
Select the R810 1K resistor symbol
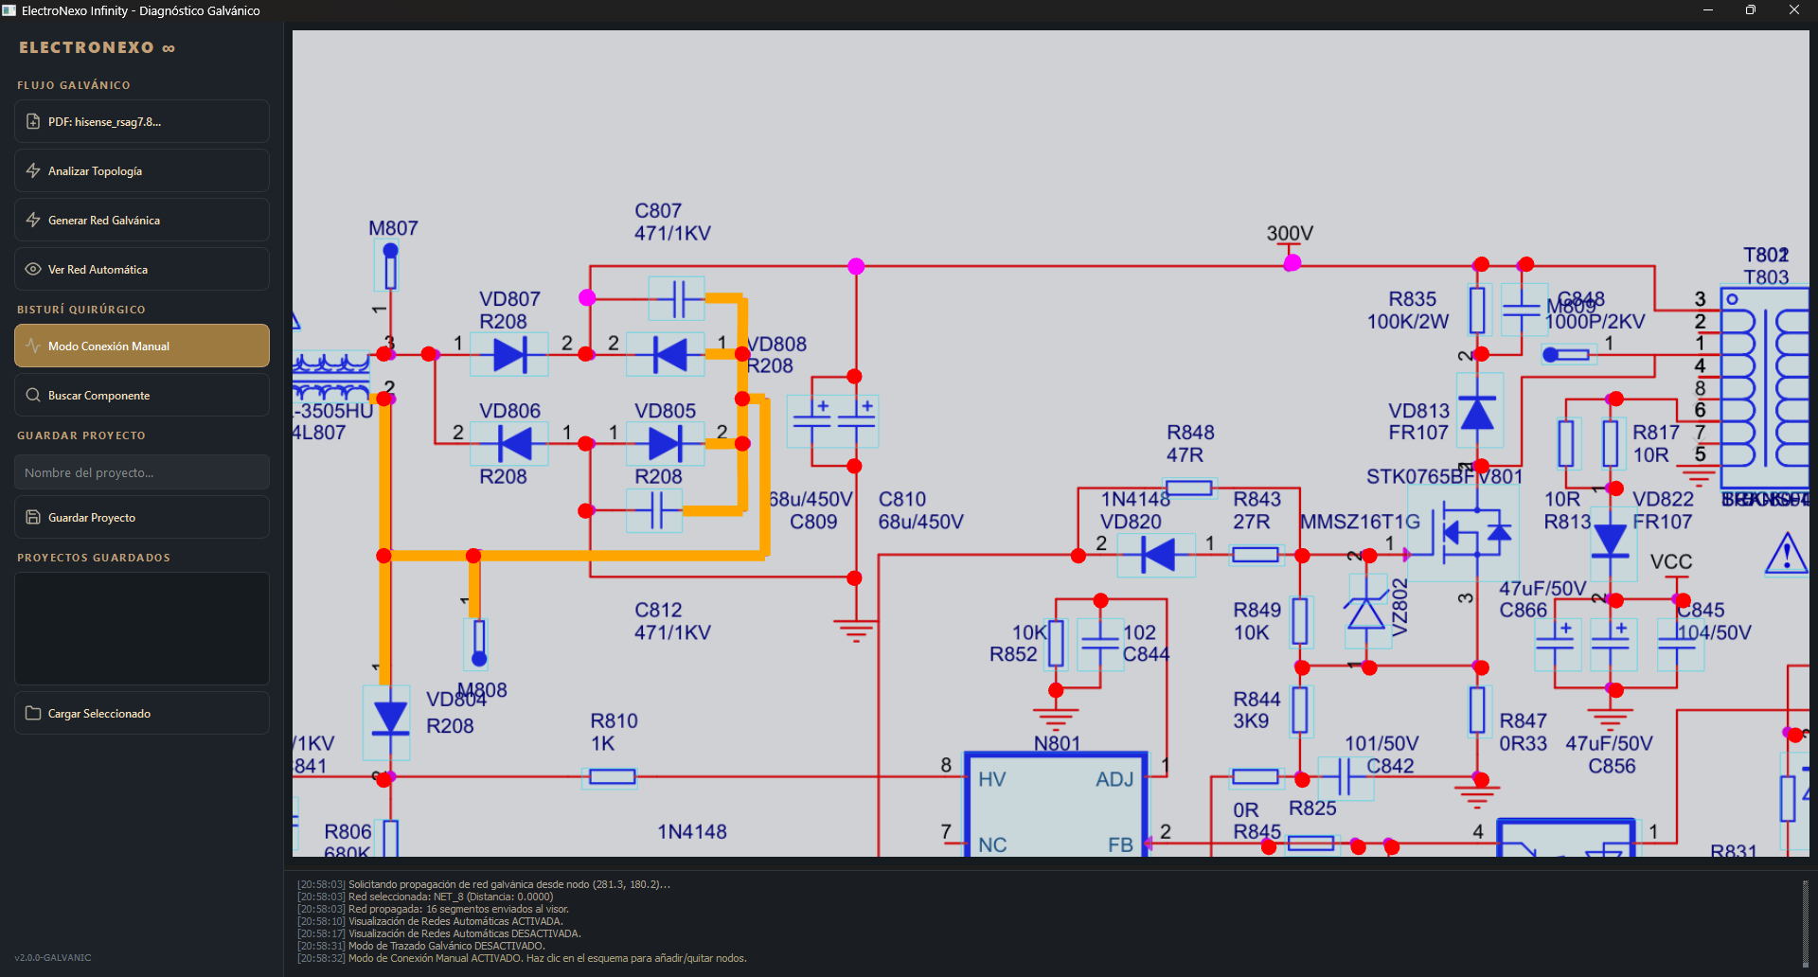click(x=612, y=777)
